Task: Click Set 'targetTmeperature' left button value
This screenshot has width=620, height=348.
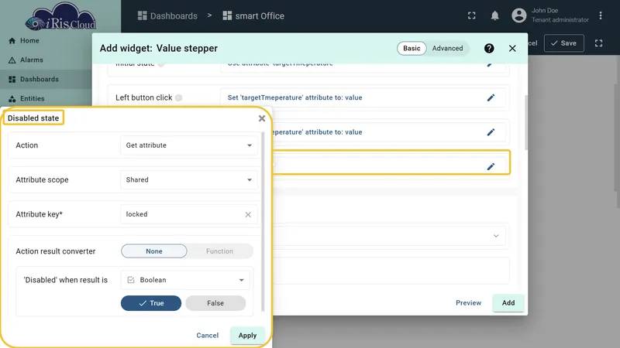Action: pos(294,97)
